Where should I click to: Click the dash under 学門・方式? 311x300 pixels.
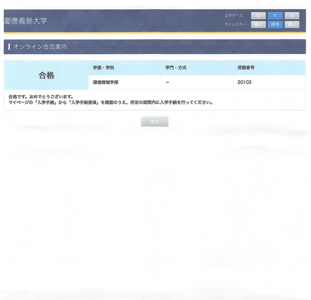pyautogui.click(x=167, y=82)
